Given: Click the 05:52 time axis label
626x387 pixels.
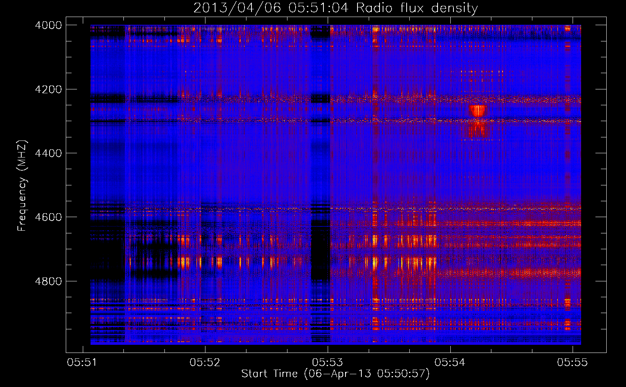Looking at the screenshot, I should pyautogui.click(x=205, y=363).
